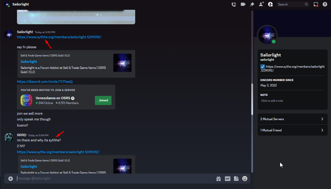331x189 pixels.
Task: Open the GIF picker
Action: (227, 179)
